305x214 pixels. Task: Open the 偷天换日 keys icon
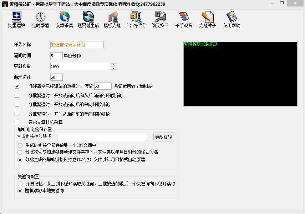pyautogui.click(x=160, y=20)
